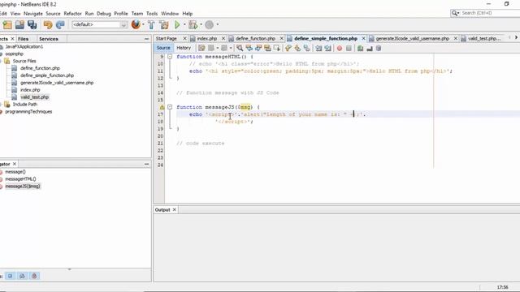The image size is (520, 292).
Task: Click Shift Line Left icon
Action: point(318,49)
